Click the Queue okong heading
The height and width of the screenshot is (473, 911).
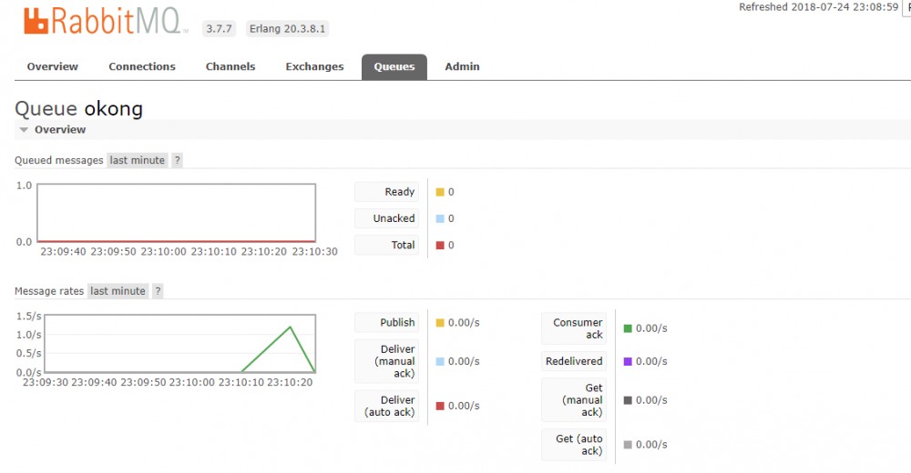point(78,108)
